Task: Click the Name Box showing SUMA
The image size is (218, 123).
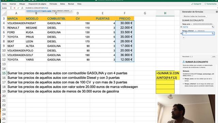Action: click(x=6, y=8)
